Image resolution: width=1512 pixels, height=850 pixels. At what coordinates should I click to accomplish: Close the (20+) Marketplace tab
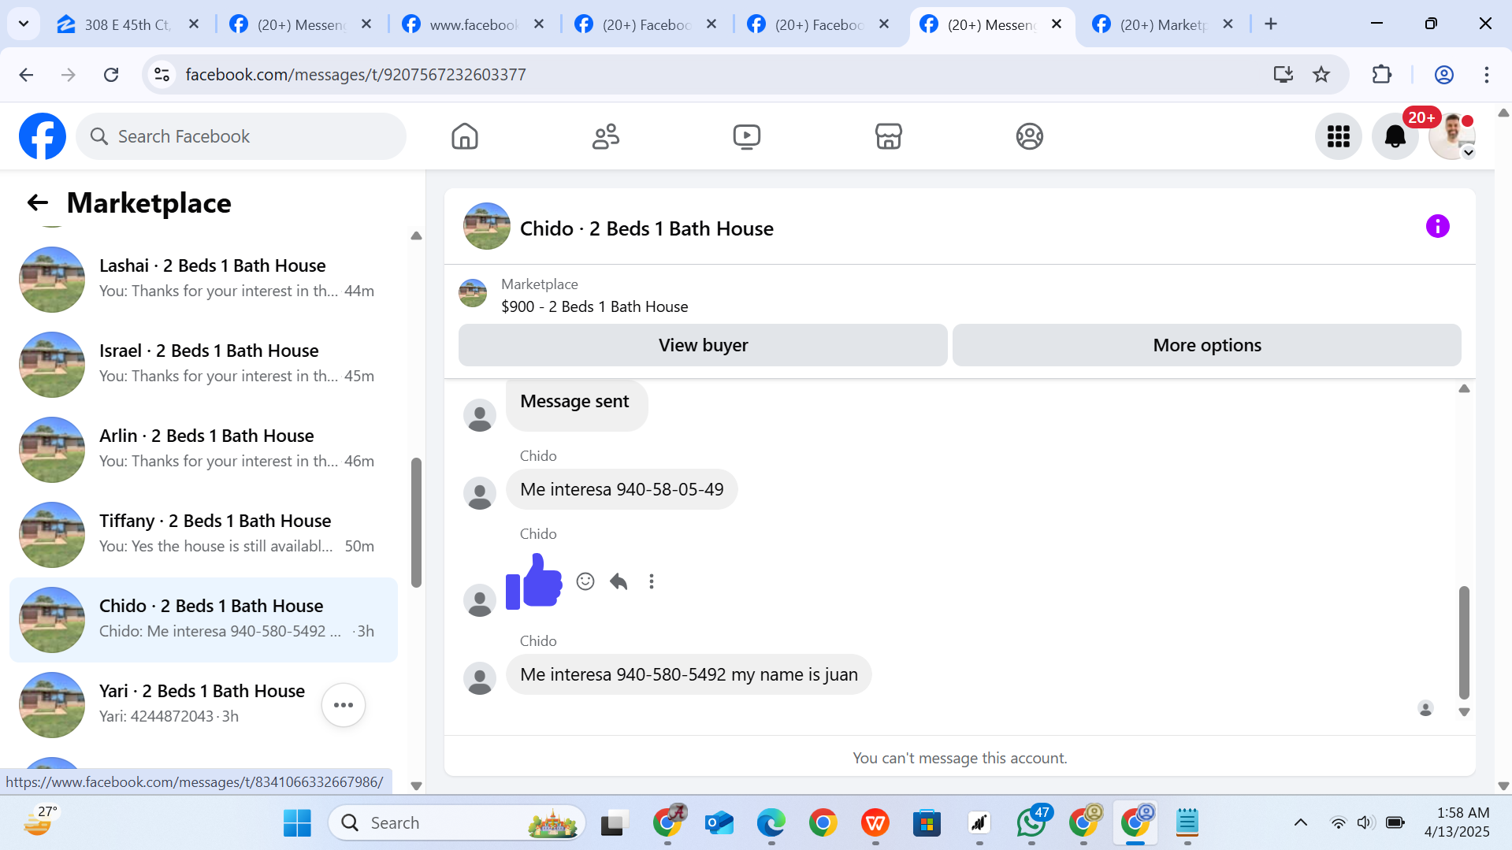(x=1228, y=24)
